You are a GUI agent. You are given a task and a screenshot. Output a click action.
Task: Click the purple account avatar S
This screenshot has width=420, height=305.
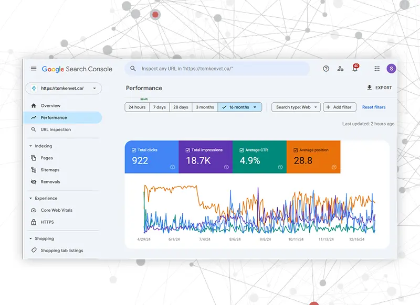tap(391, 69)
